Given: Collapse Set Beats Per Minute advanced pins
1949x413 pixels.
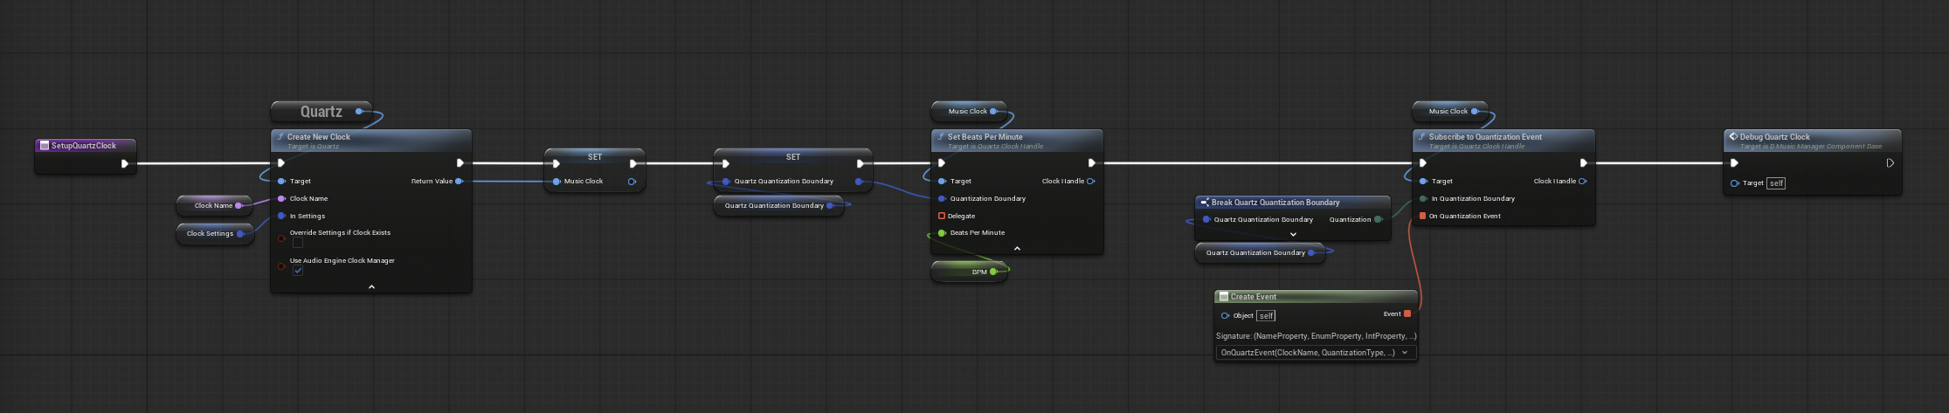Looking at the screenshot, I should pos(1017,249).
